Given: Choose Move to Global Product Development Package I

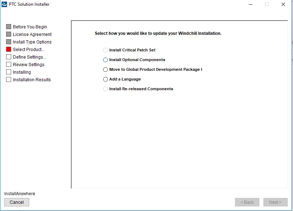Looking at the screenshot, I should click(x=105, y=69).
